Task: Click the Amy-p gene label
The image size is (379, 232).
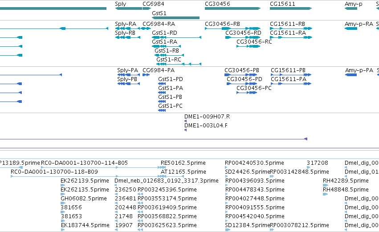Action: click(x=353, y=4)
